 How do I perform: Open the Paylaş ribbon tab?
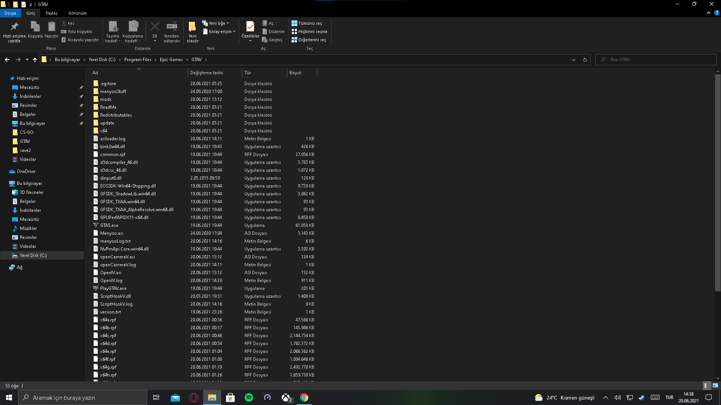51,13
